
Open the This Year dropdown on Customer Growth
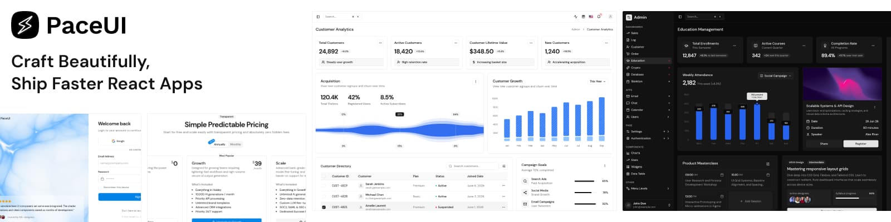point(597,82)
